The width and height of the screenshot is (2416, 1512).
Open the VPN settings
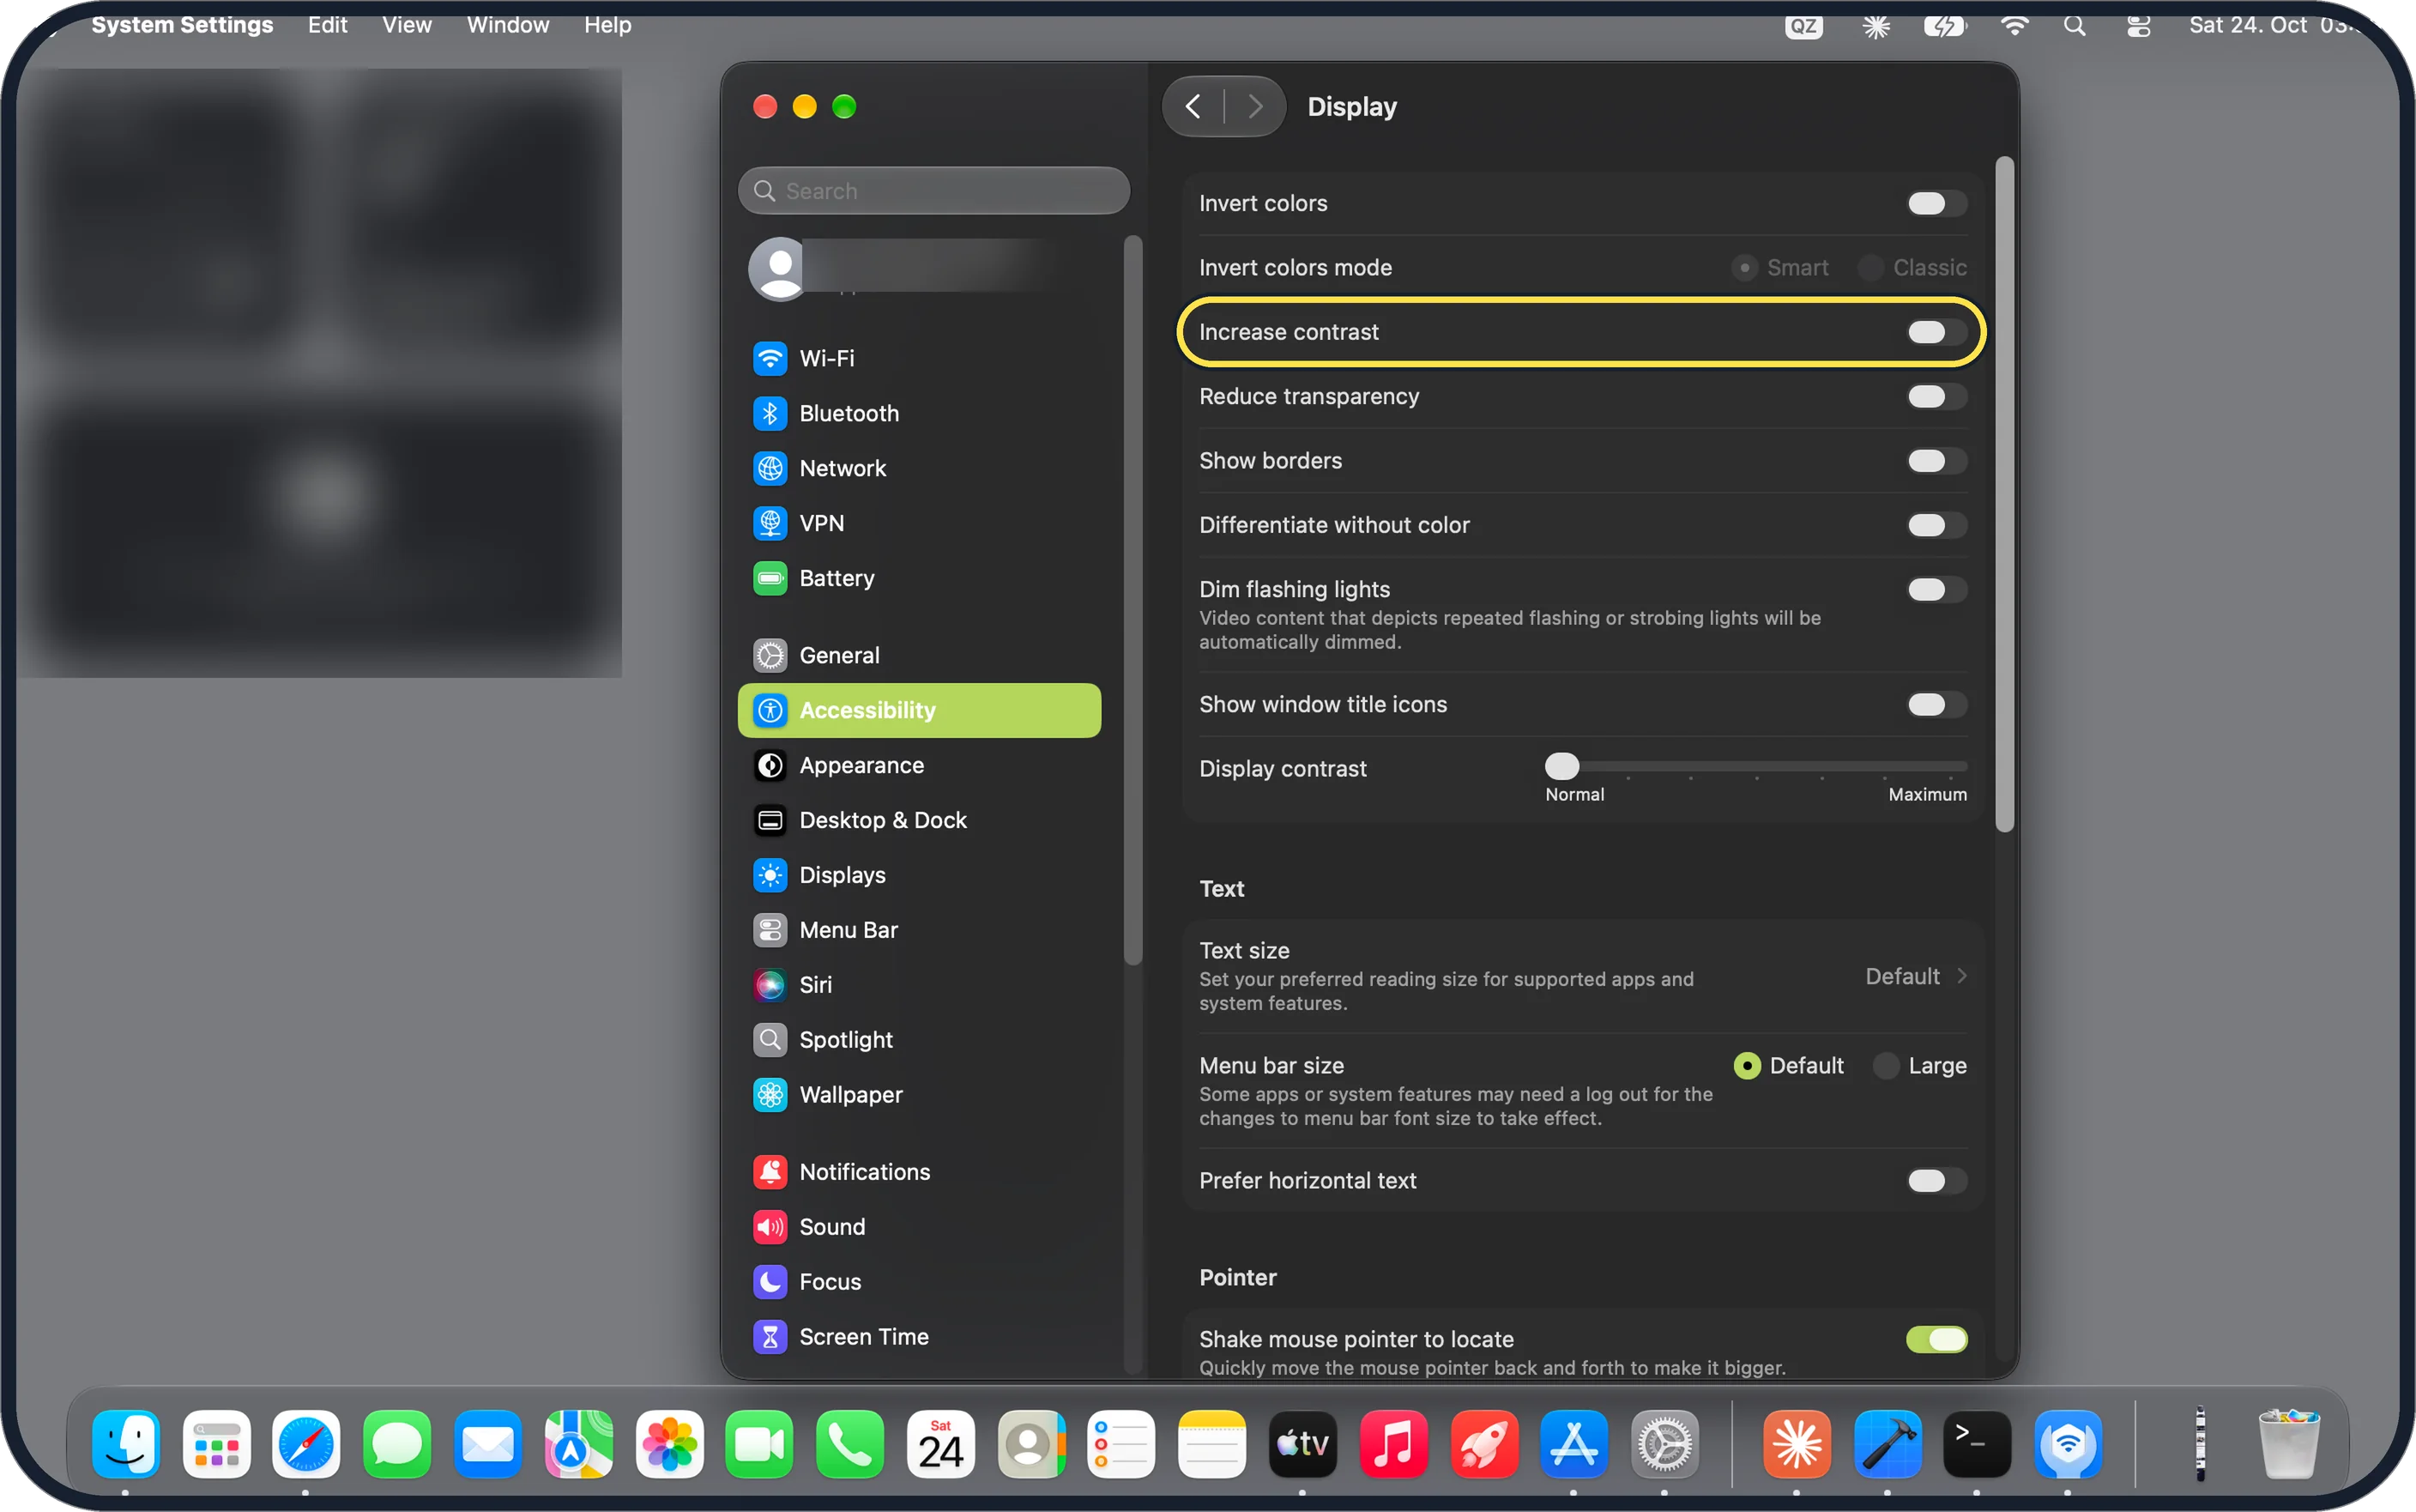pos(919,523)
